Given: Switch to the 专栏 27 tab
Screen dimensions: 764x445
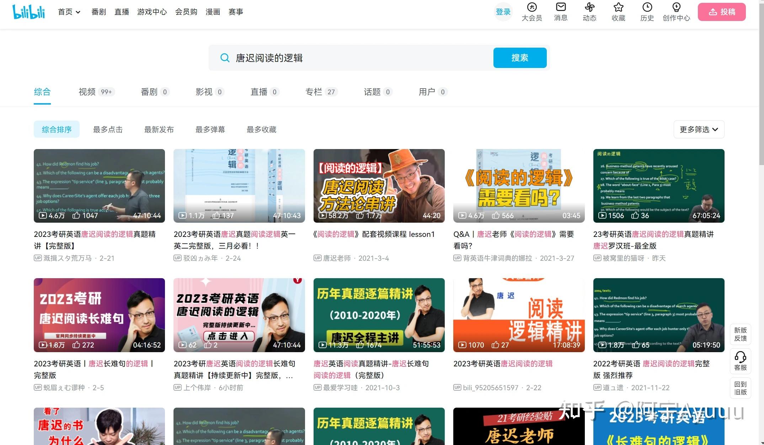Looking at the screenshot, I should click(321, 92).
